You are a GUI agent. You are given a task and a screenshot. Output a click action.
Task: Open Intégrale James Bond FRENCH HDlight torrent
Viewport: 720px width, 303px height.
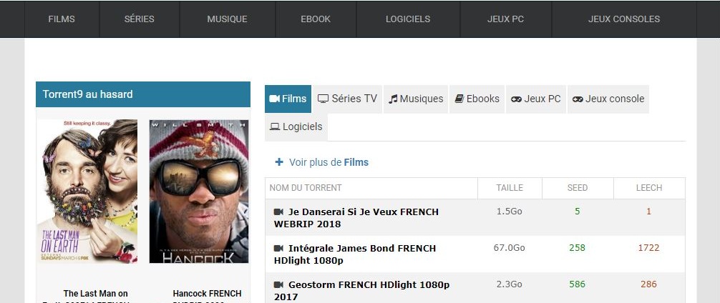pyautogui.click(x=354, y=254)
